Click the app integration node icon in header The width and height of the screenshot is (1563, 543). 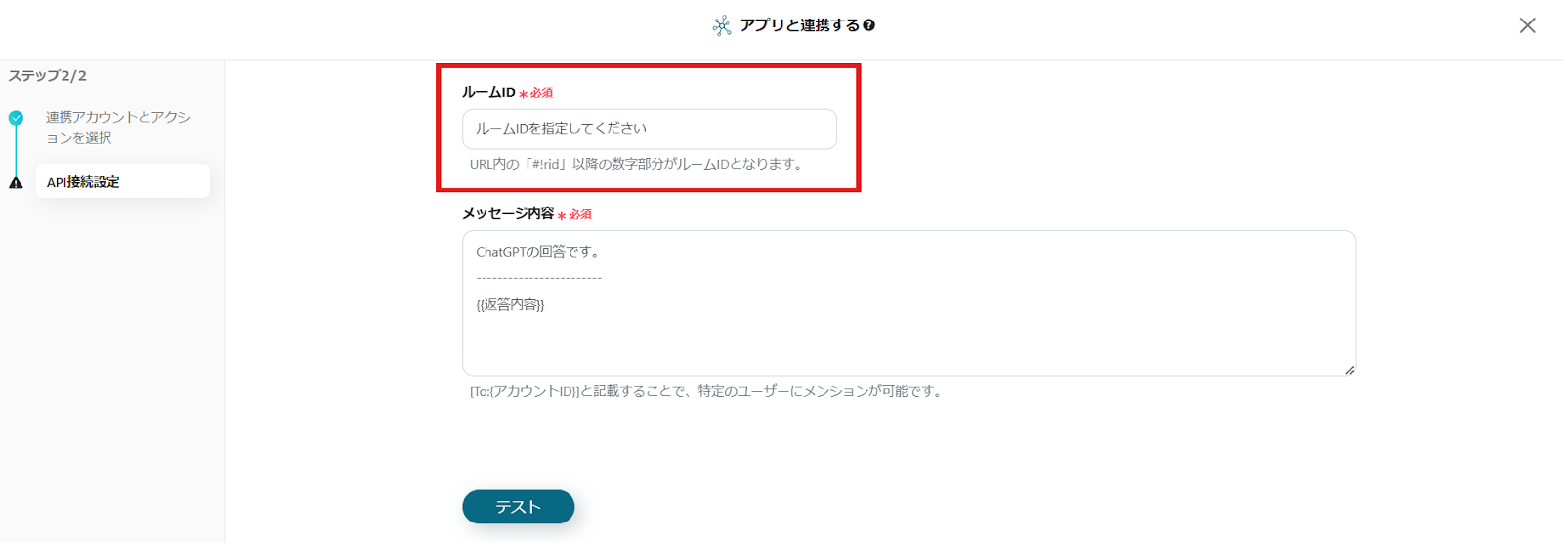(722, 25)
